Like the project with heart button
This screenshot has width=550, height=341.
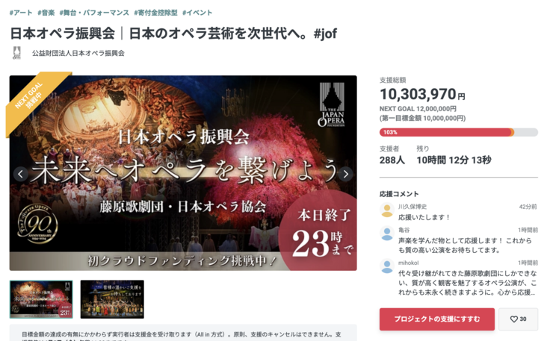click(x=518, y=319)
